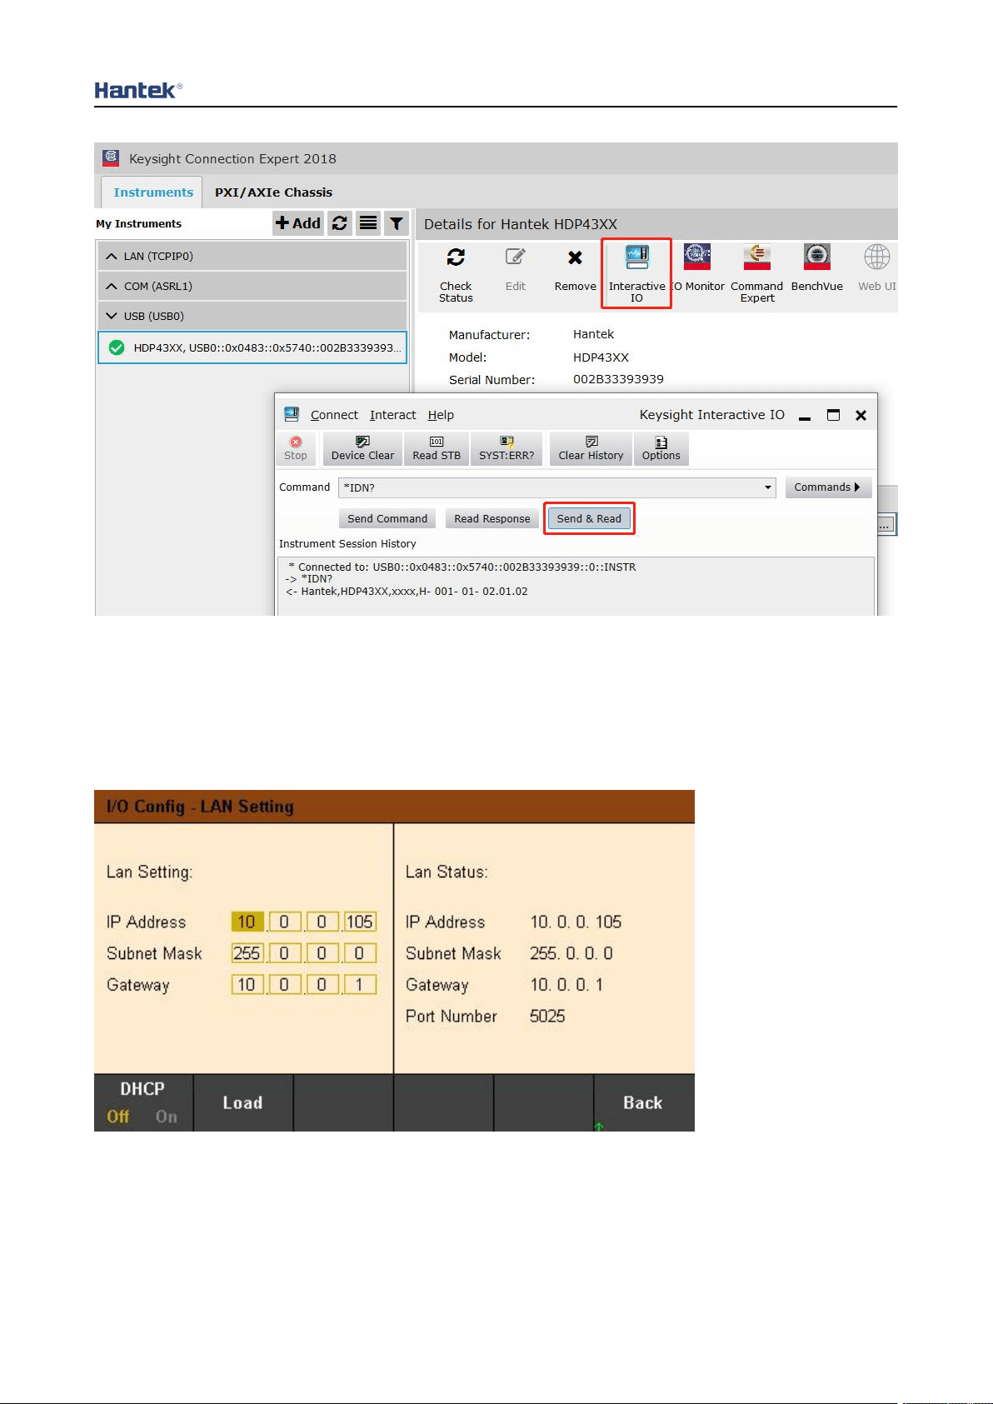Maximize the Keysight Interactive IO window

[x=833, y=415]
